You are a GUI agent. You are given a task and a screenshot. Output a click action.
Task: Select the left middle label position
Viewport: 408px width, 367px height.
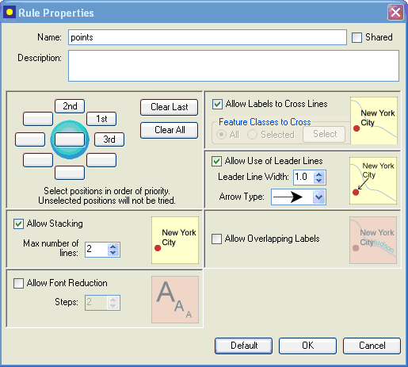[30, 140]
